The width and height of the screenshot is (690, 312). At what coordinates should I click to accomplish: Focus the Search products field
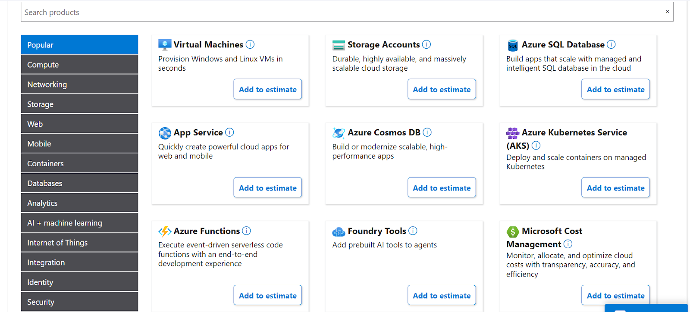coord(336,12)
